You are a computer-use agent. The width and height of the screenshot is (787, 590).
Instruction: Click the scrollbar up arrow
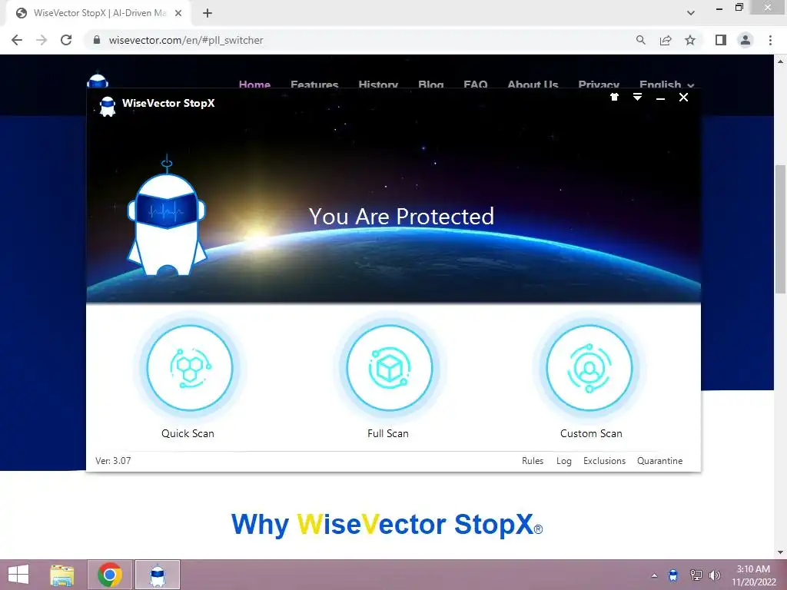[780, 61]
